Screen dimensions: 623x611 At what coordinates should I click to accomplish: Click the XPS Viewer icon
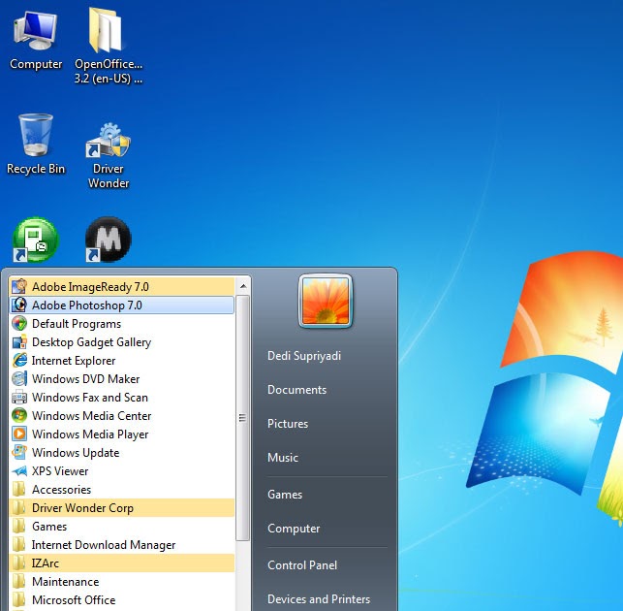pos(19,471)
